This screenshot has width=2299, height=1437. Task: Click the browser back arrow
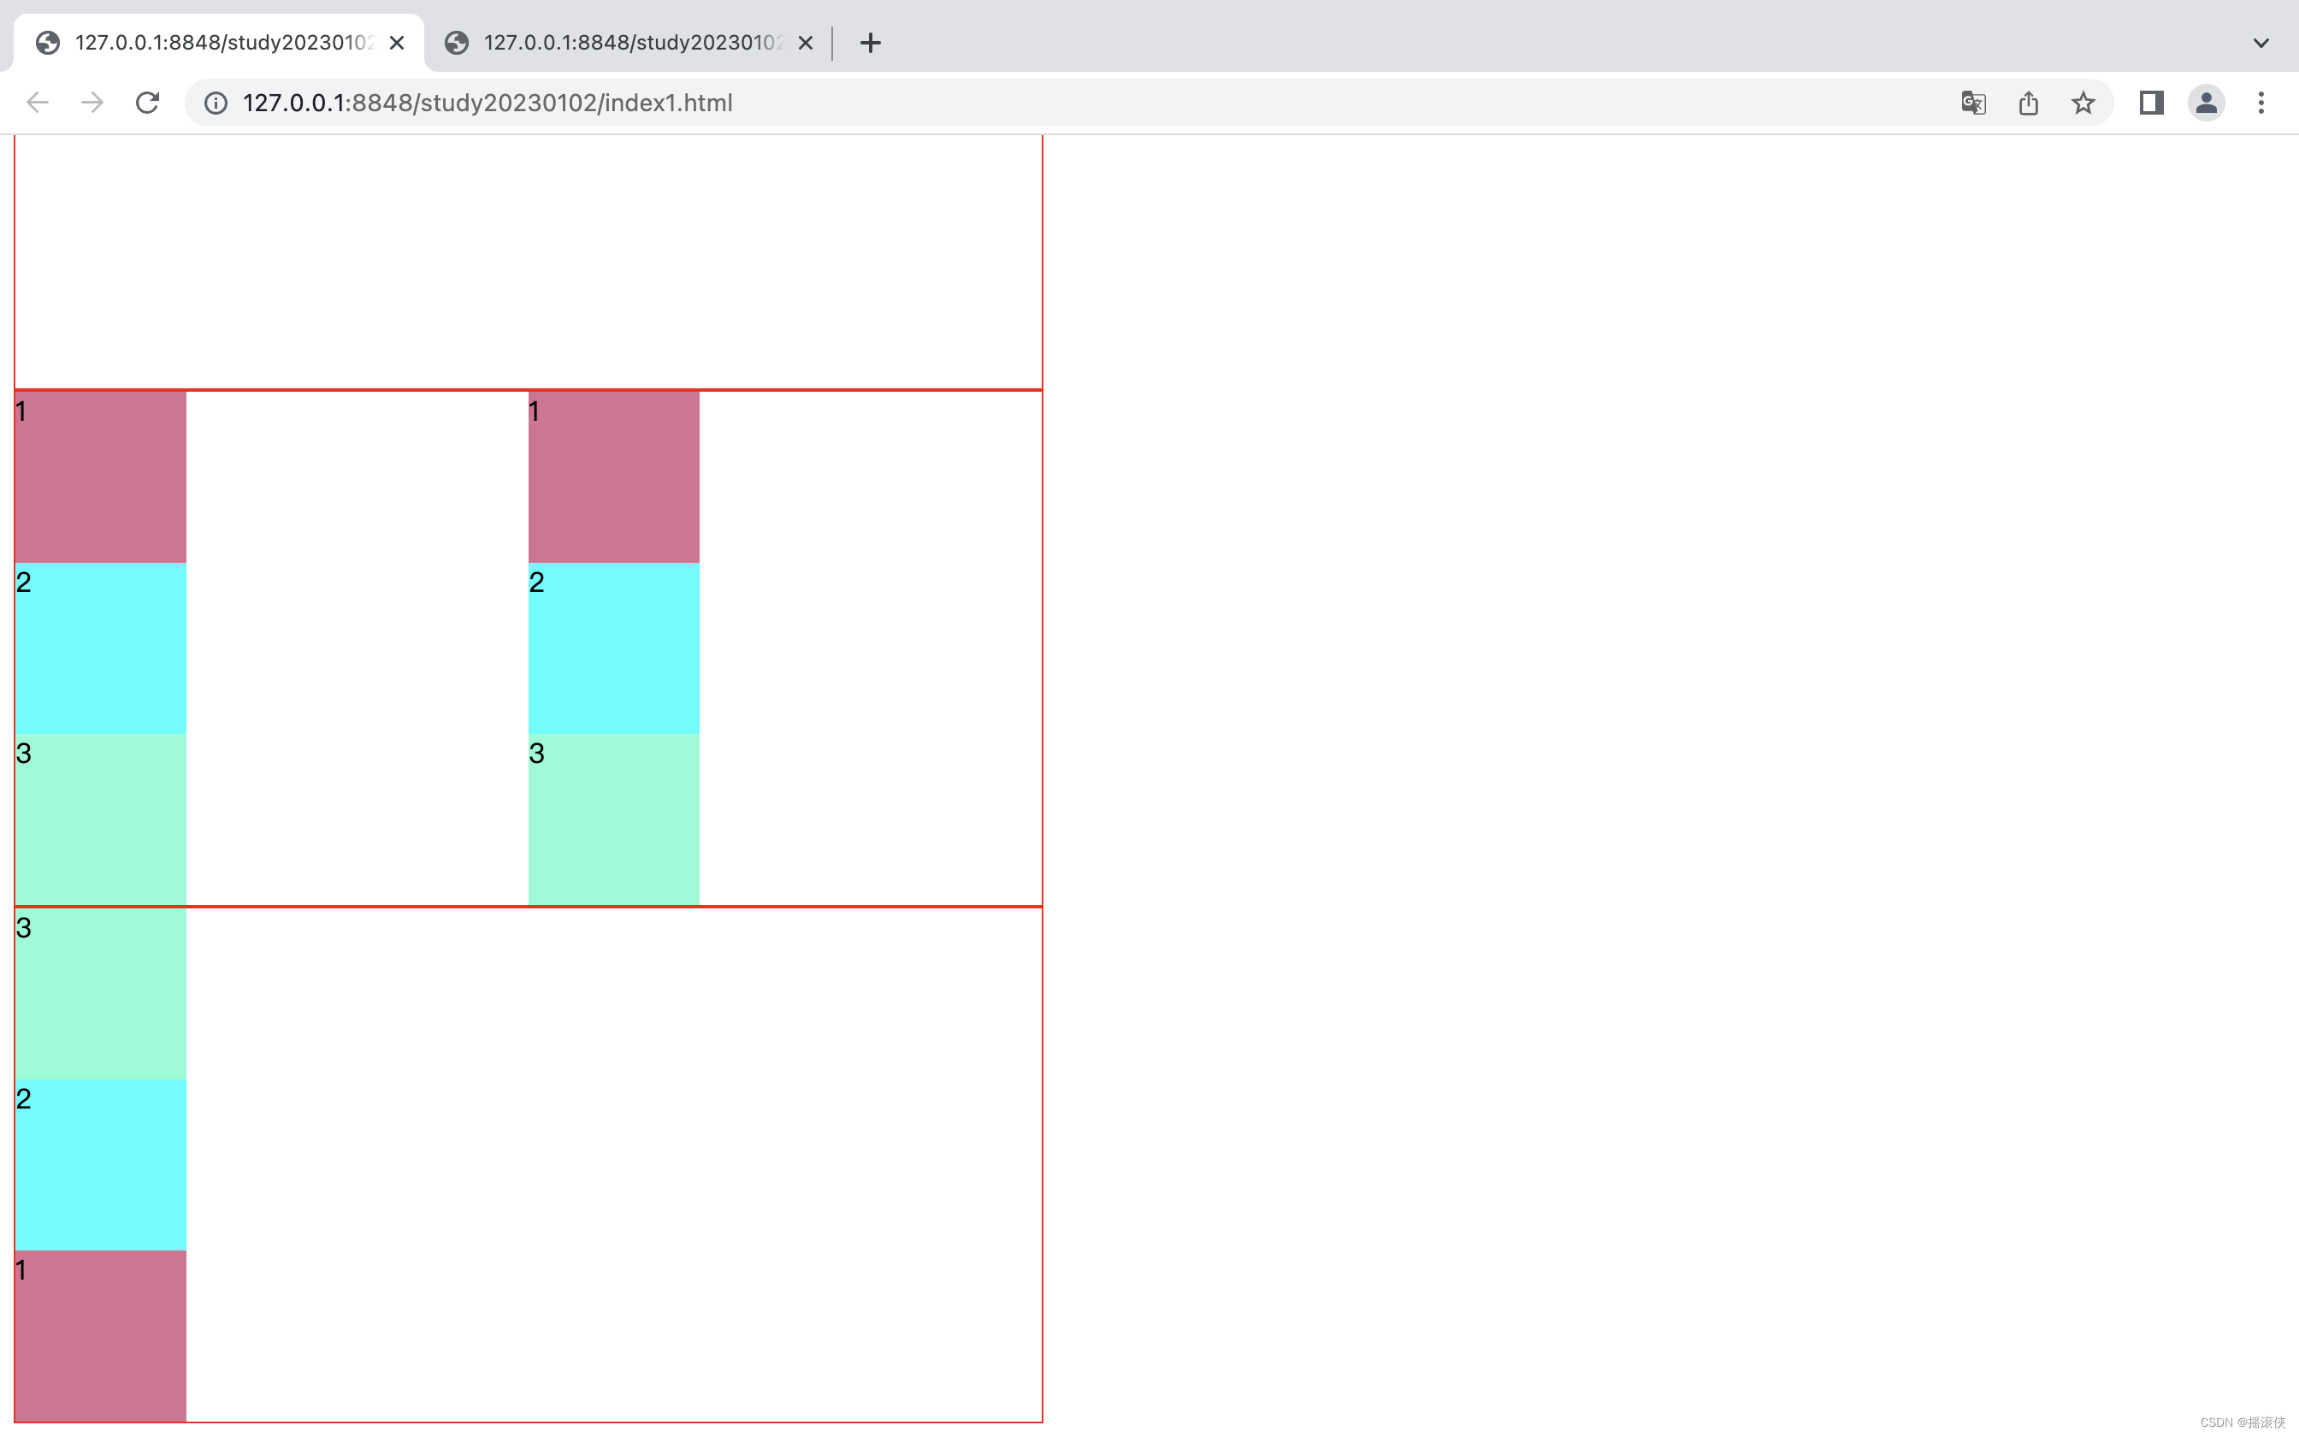pos(37,103)
